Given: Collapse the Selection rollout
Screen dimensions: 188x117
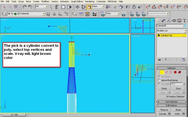Looking at the screenshot, I should (x=171, y=68).
